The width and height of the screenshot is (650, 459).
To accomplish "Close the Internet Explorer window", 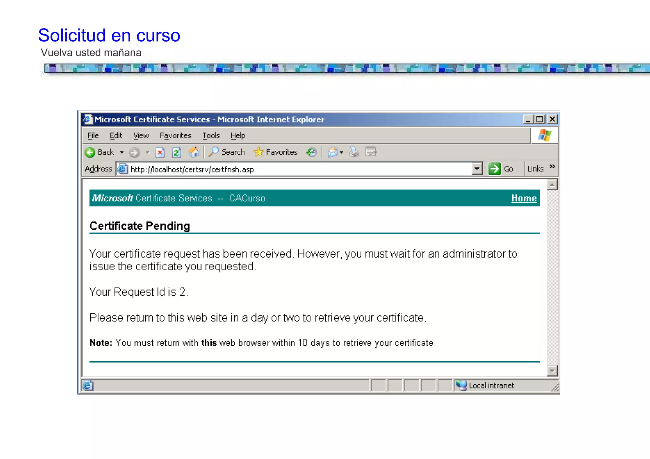I will click(552, 119).
